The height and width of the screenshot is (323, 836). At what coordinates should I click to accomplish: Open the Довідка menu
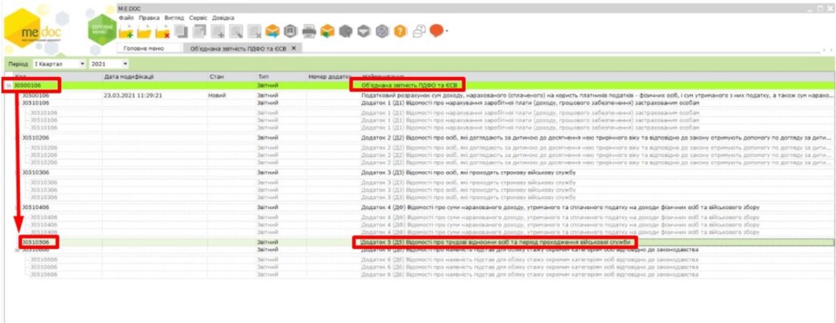click(x=223, y=18)
